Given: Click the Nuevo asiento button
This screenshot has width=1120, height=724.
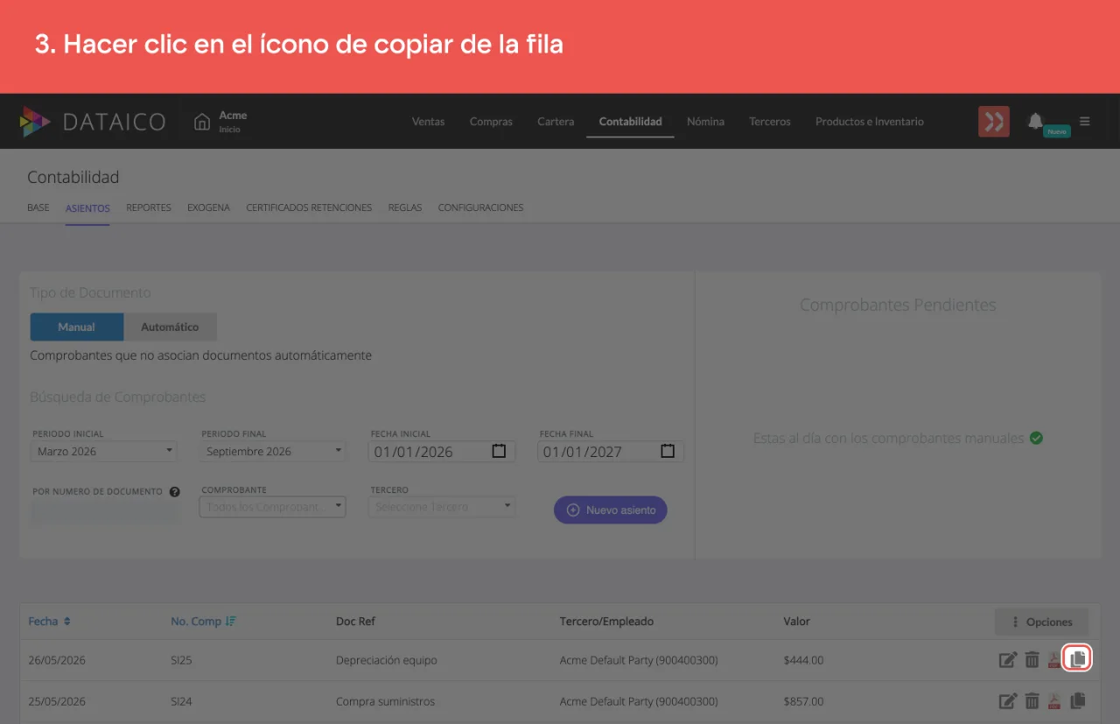Looking at the screenshot, I should pos(611,510).
